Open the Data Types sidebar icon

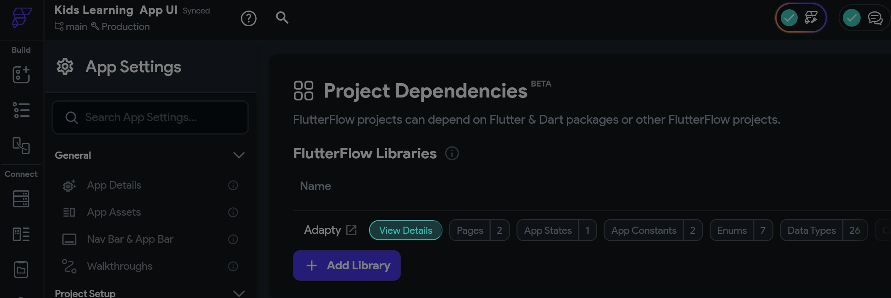tap(21, 234)
